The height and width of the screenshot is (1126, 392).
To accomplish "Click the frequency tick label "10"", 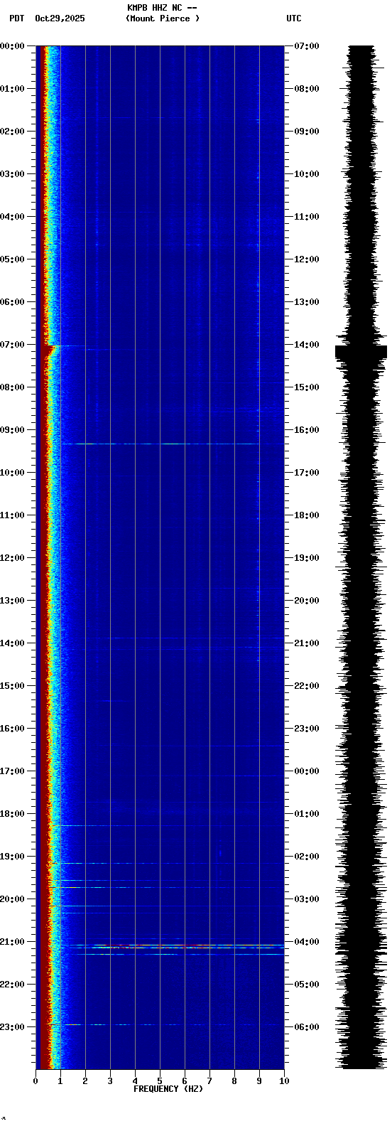I will coord(284,1081).
